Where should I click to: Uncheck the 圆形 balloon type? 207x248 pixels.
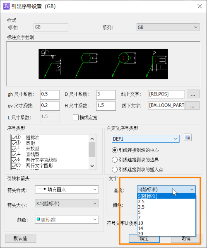[x=14, y=143]
